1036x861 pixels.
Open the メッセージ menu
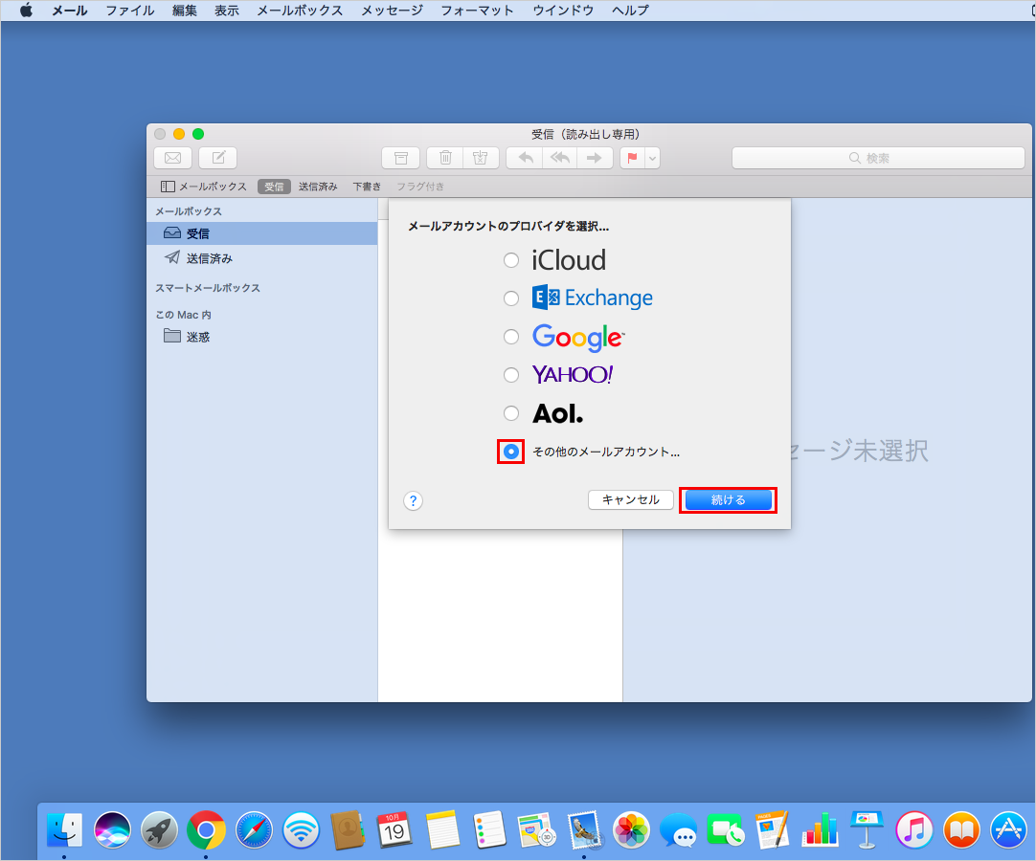(391, 11)
